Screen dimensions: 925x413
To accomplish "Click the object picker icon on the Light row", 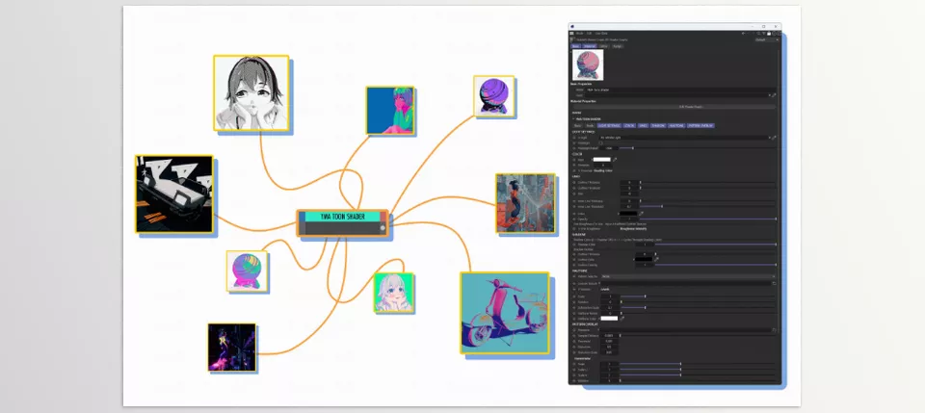I will (x=774, y=138).
